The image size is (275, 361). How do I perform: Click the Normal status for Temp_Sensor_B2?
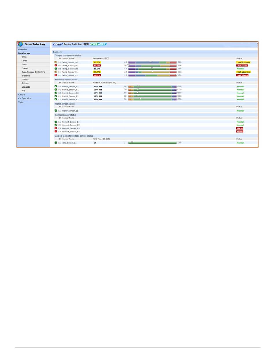[x=240, y=69]
